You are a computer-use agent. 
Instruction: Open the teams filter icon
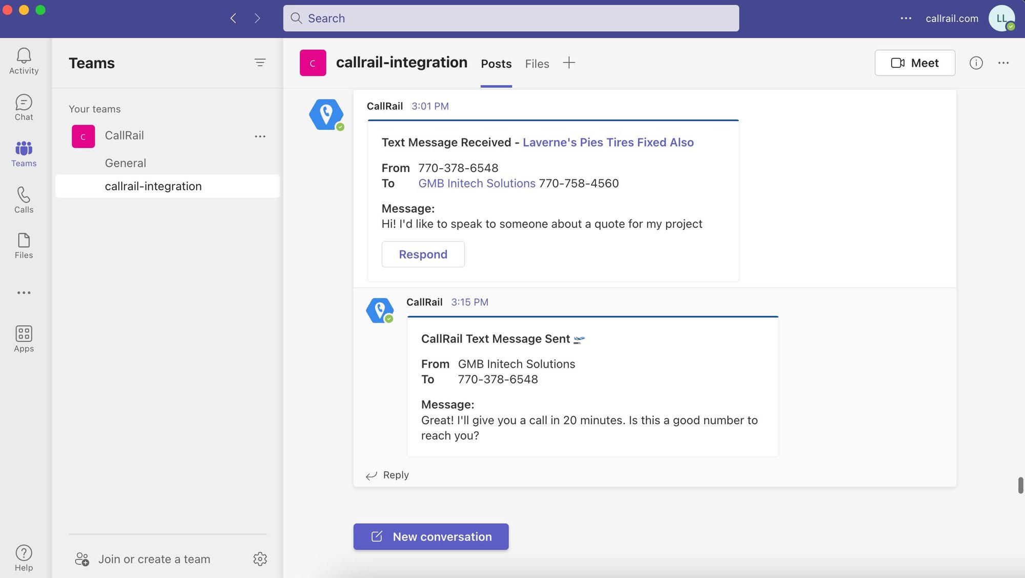[x=260, y=63]
